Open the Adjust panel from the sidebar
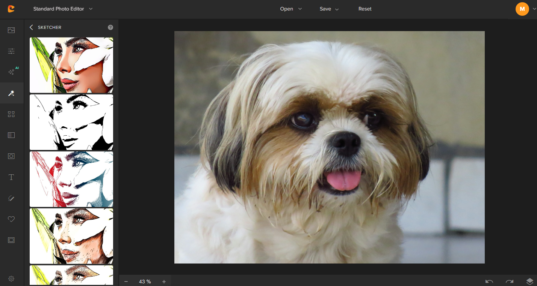The width and height of the screenshot is (537, 286). [x=11, y=51]
